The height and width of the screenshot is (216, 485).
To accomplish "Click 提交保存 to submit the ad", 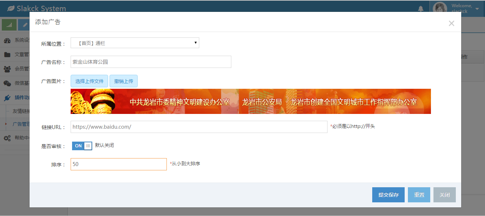I will (388, 195).
